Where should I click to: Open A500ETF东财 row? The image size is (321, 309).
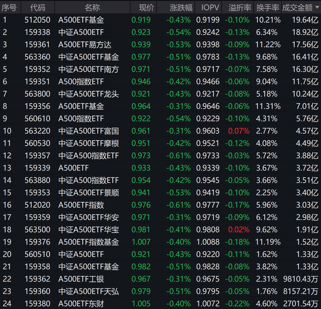[160, 303]
